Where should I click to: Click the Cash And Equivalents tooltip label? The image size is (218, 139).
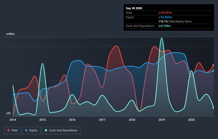pyautogui.click(x=140, y=26)
